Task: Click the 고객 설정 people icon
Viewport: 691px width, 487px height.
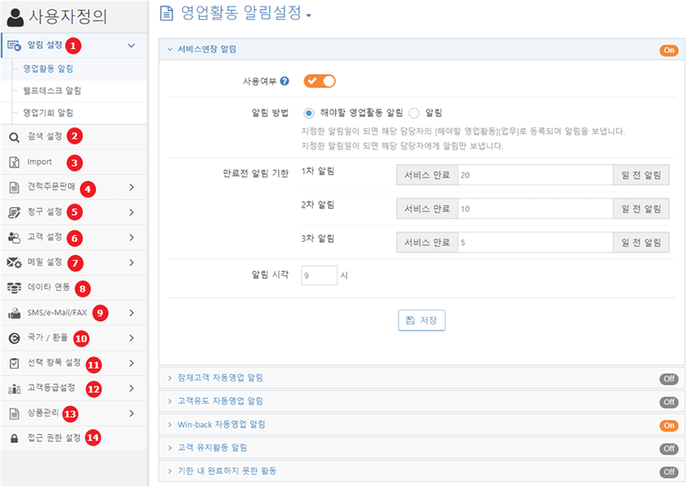Action: (x=14, y=238)
